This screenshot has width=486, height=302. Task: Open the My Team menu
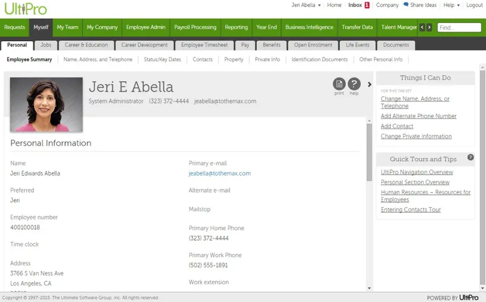point(67,27)
